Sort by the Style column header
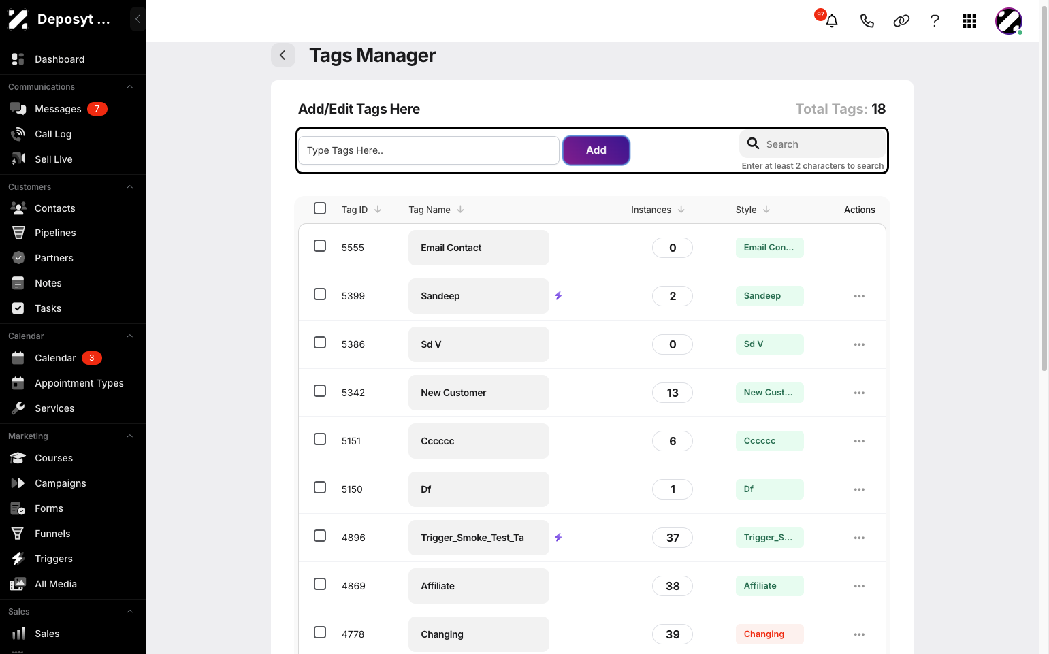 pos(753,210)
